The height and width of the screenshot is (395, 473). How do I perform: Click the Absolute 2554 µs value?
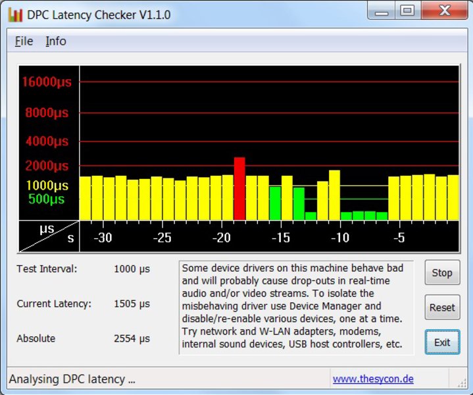(132, 338)
